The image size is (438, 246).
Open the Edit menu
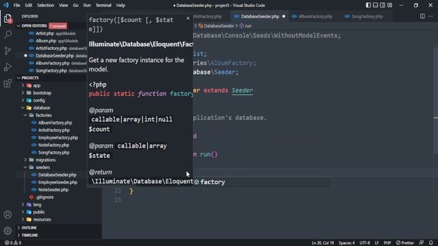(29, 5)
